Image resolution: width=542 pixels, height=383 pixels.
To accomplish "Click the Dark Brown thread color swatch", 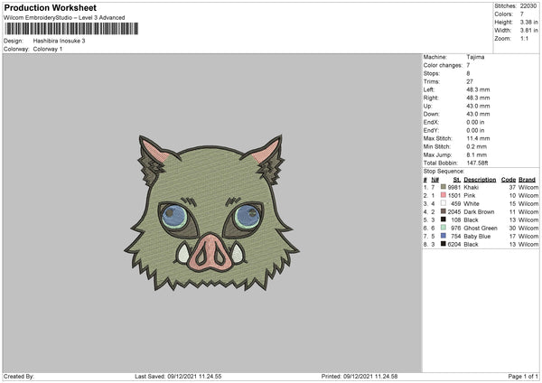I will click(x=444, y=211).
